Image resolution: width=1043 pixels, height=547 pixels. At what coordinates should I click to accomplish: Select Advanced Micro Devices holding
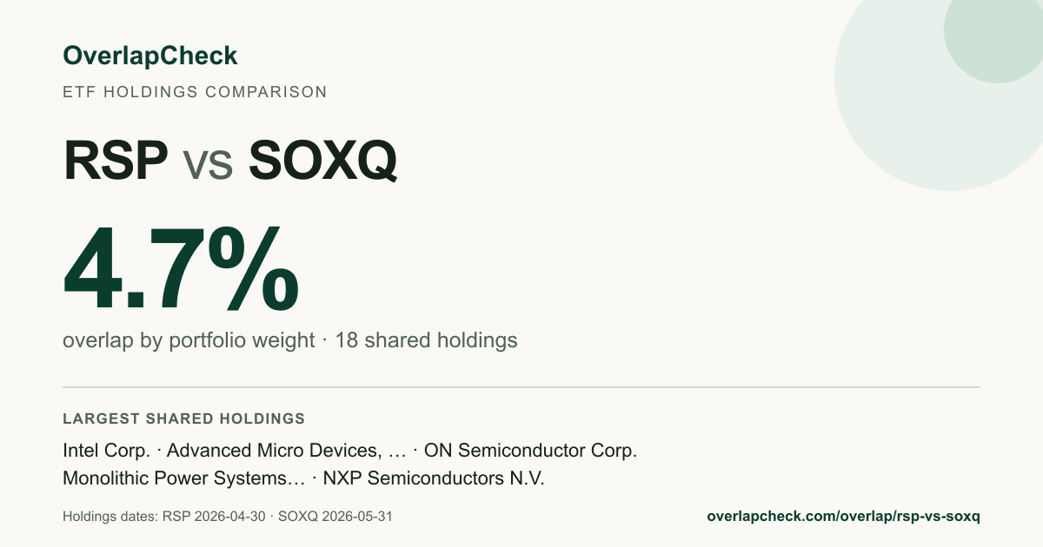coord(287,451)
